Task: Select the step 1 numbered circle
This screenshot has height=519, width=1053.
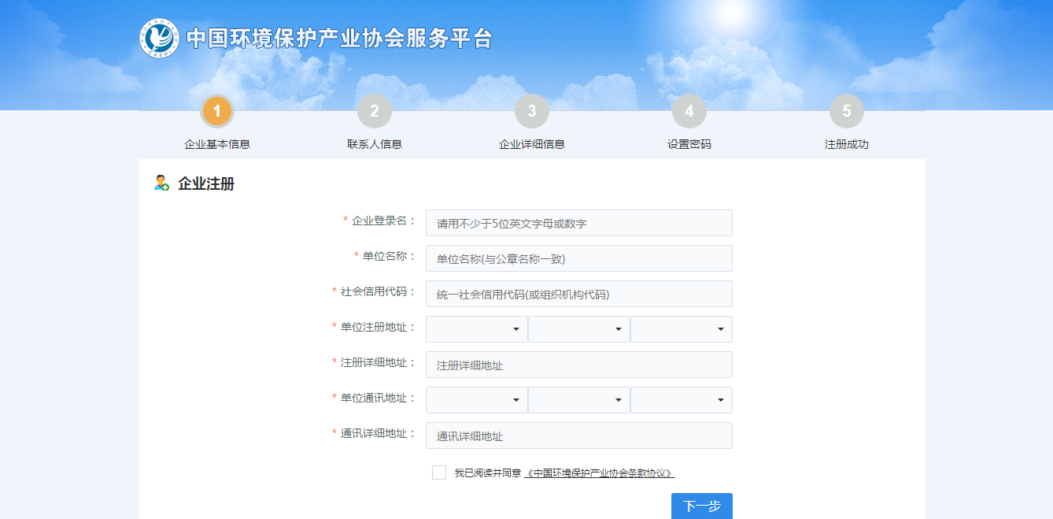Action: click(x=217, y=111)
